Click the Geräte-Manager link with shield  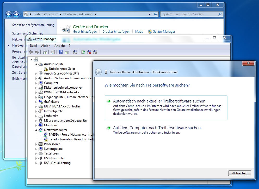point(162,32)
